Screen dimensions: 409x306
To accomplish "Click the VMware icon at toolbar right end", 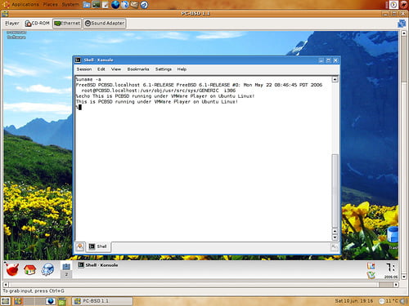I will coord(402,24).
